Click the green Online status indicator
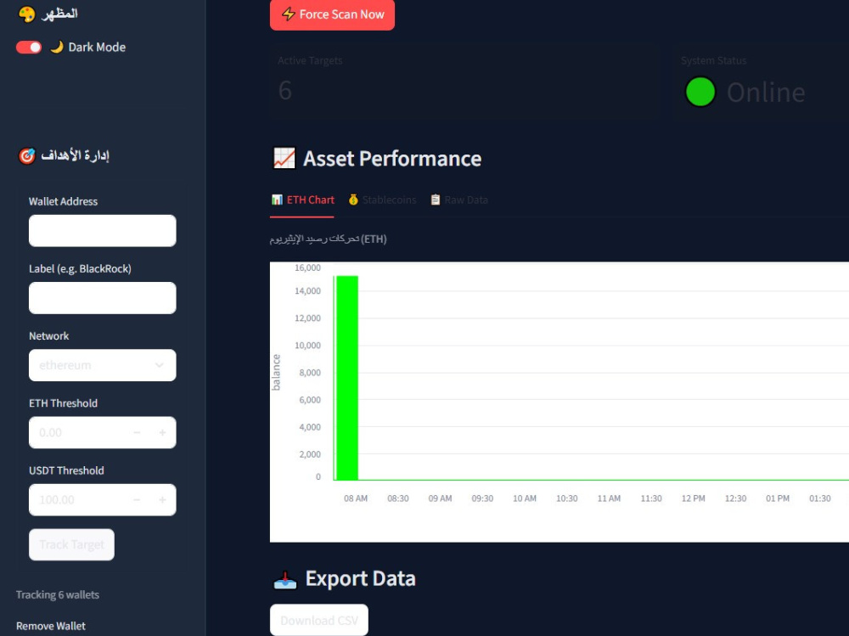849x636 pixels. pos(700,92)
